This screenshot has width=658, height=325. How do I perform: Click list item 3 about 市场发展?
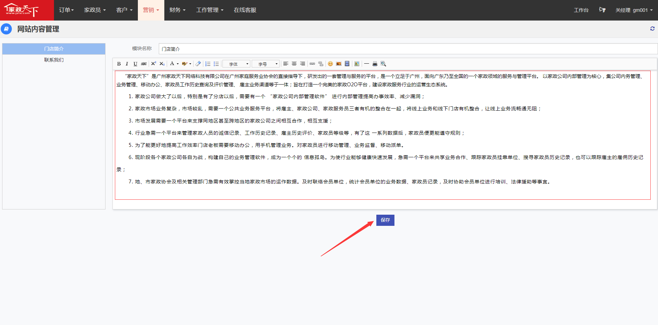click(230, 121)
